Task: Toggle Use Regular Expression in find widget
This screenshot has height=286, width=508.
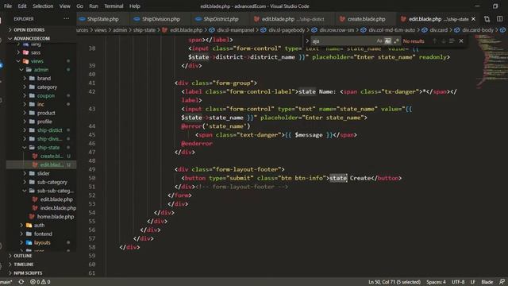Action: click(x=396, y=41)
